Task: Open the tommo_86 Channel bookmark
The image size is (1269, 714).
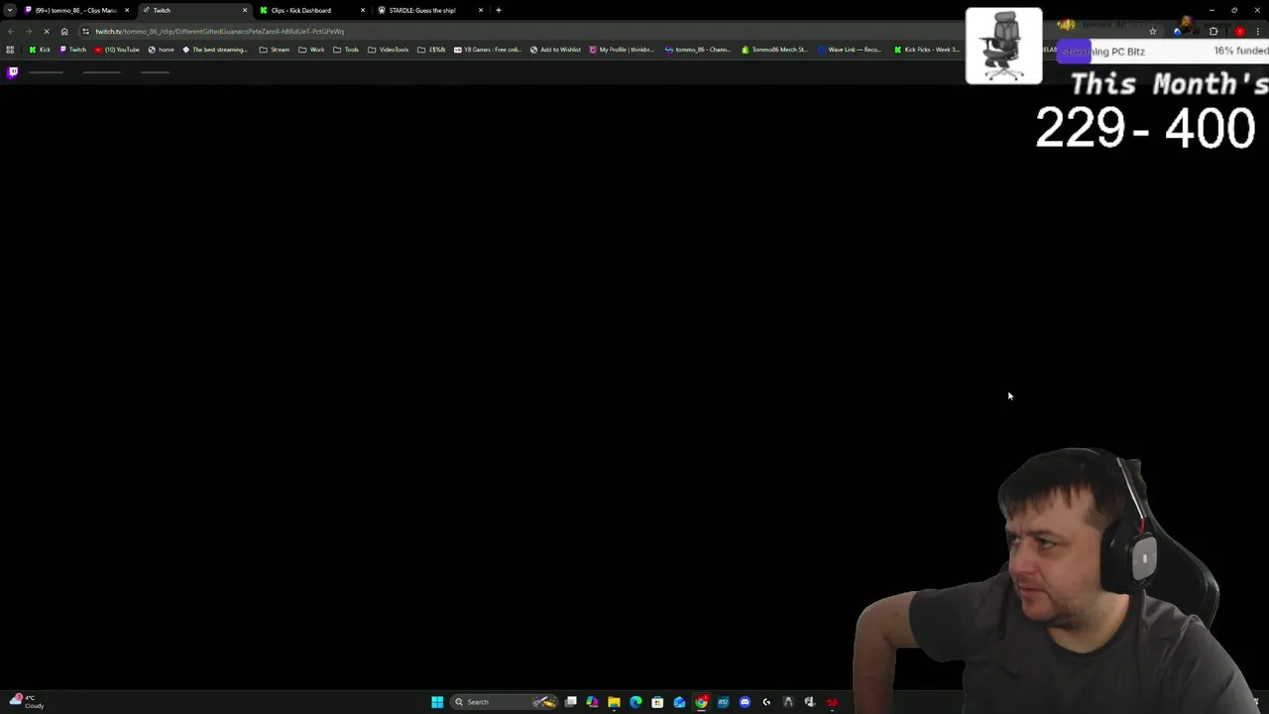Action: 698,50
